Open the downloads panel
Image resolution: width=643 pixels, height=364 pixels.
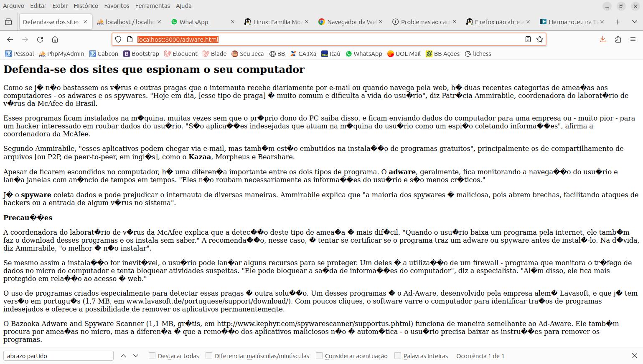click(602, 39)
